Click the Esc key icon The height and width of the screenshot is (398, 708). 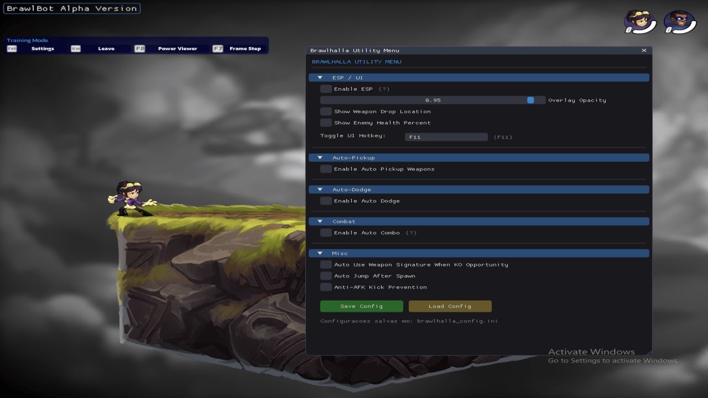pos(76,49)
